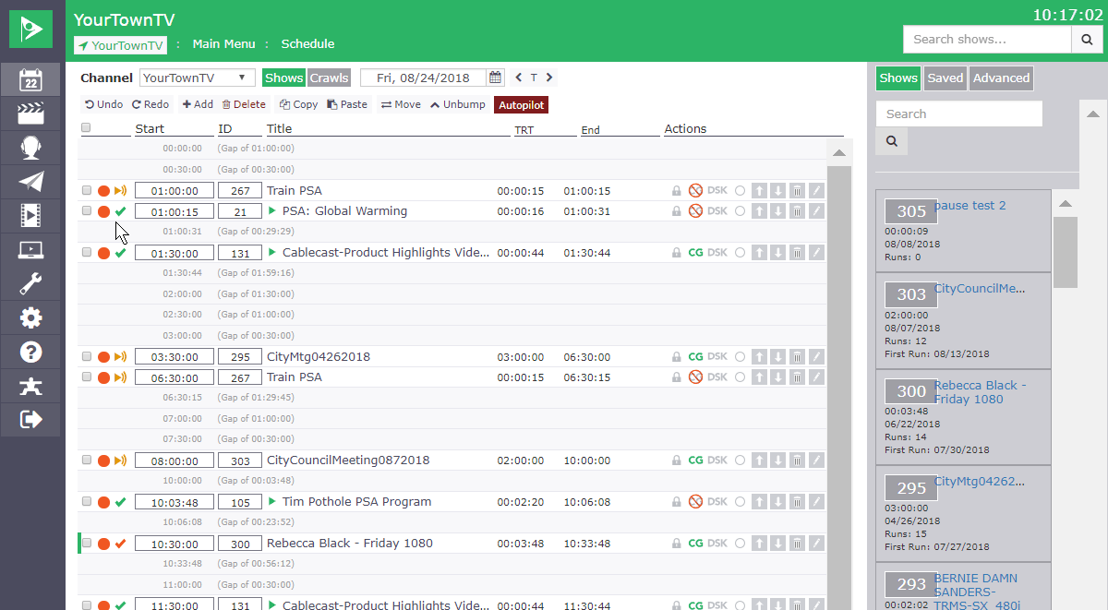Screen dimensions: 1108x610
Task: Open Main Menu in the header
Action: (x=224, y=44)
